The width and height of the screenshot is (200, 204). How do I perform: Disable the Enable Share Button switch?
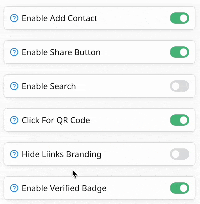(179, 52)
